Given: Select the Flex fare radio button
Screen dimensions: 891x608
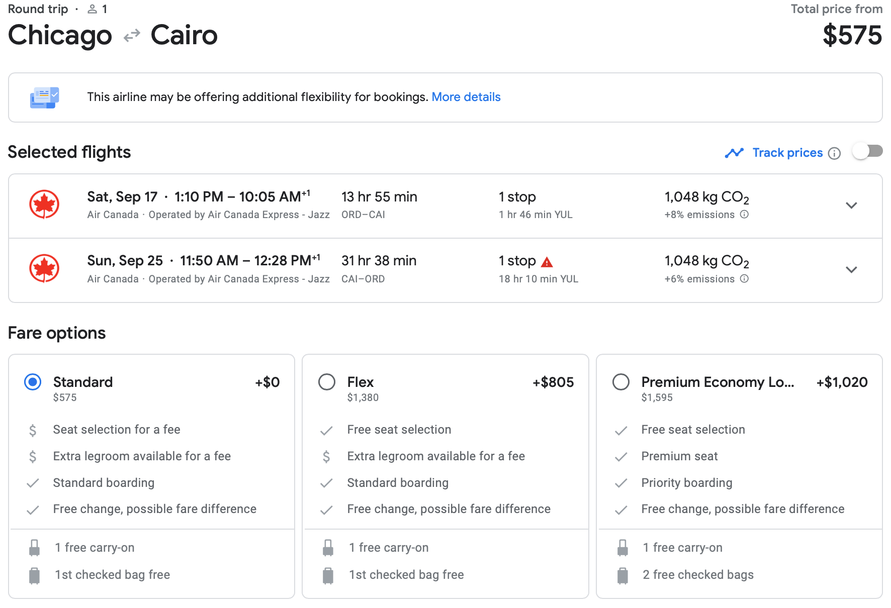Looking at the screenshot, I should click(327, 382).
